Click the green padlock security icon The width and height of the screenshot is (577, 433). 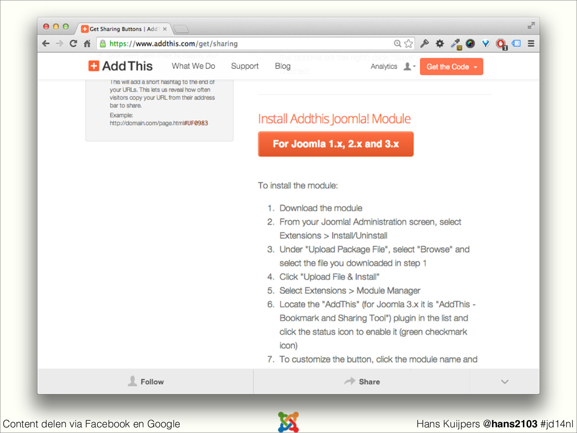tap(103, 44)
